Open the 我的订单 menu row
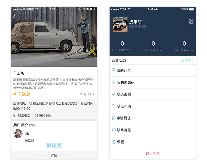 (153, 70)
